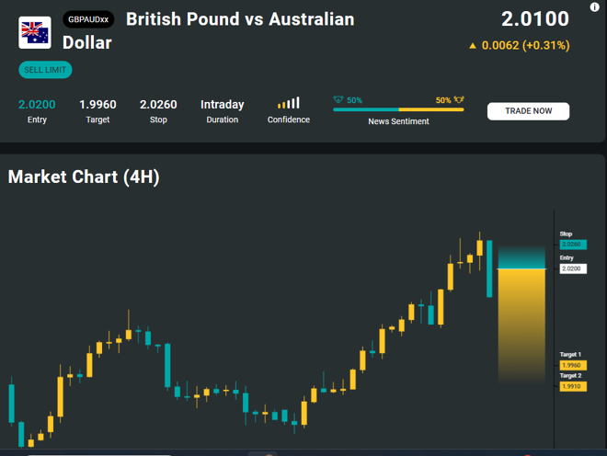This screenshot has width=607, height=456.
Task: Click the yellow profit zone on chart
Action: 521,326
